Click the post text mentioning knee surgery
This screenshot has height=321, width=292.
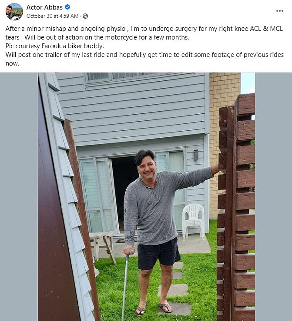coord(144,33)
